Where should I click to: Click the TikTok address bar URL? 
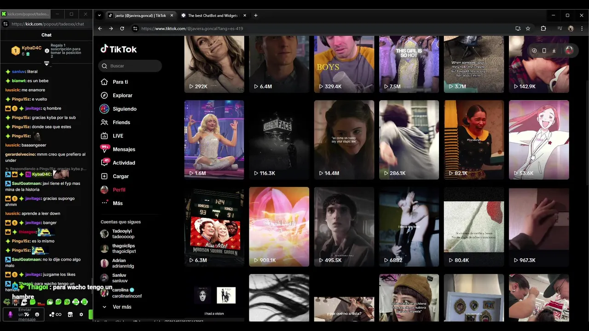[x=192, y=29]
